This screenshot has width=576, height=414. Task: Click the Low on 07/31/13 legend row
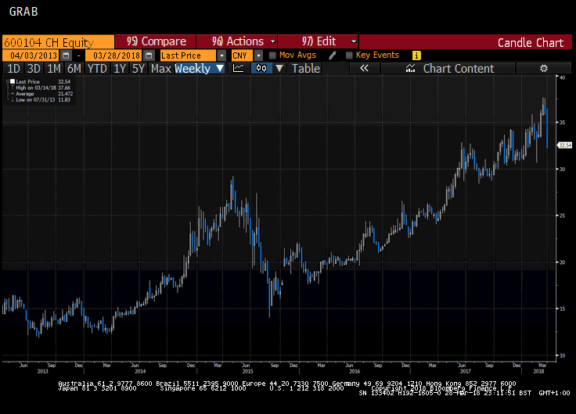coord(41,99)
